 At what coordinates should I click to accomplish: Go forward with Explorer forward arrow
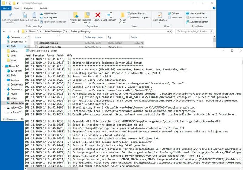click(x=10, y=31)
